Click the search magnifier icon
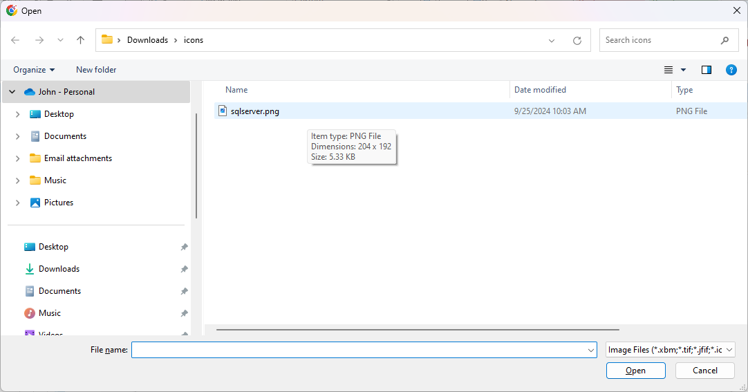Screen dimensions: 748x392 tap(724, 40)
